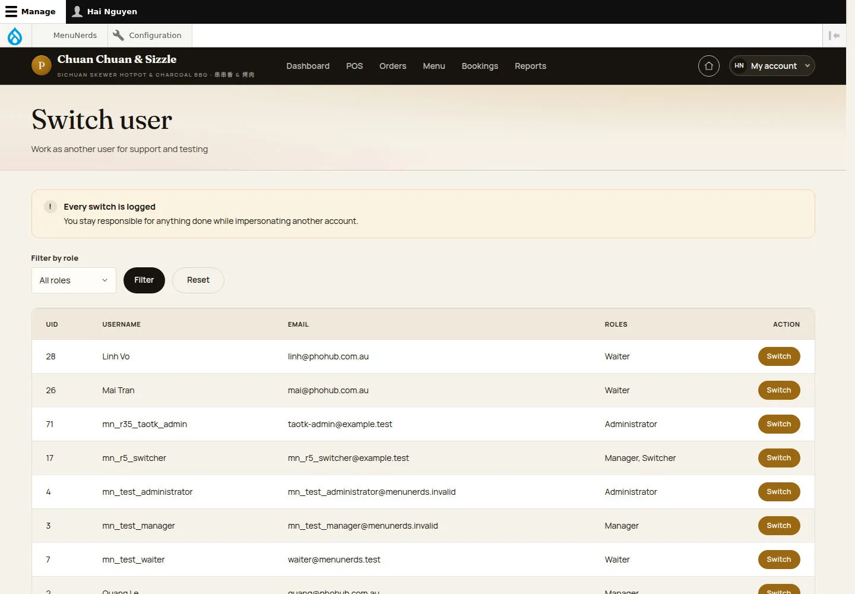Open the POS menu item
This screenshot has height=594, width=855.
click(x=354, y=66)
